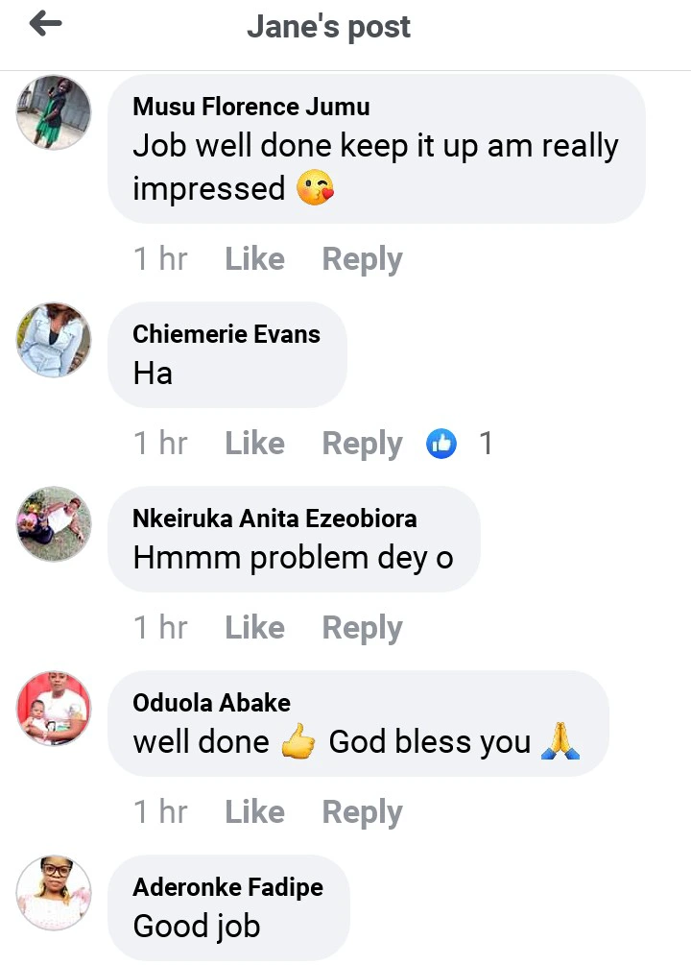Open Aderonke Fadipe's avatar
691x965 pixels.
point(55,893)
